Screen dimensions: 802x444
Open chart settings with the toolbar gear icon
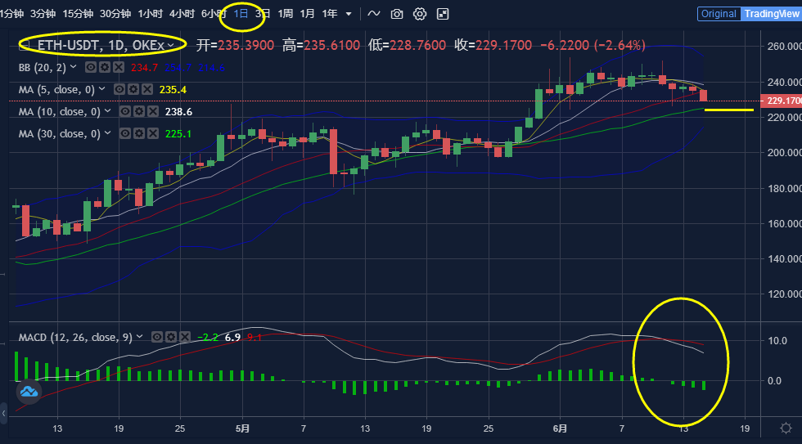coord(420,14)
